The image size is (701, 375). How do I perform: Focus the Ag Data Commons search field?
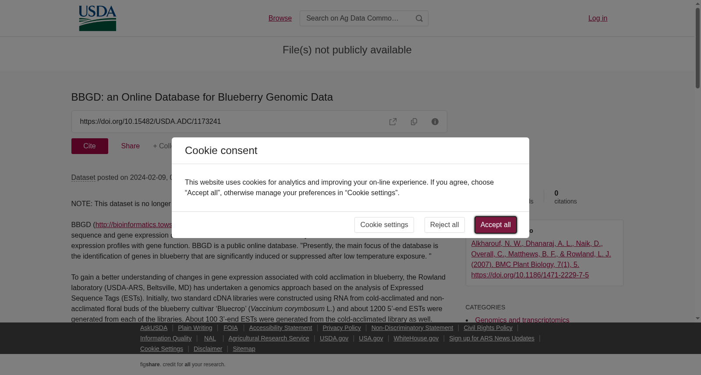355,18
